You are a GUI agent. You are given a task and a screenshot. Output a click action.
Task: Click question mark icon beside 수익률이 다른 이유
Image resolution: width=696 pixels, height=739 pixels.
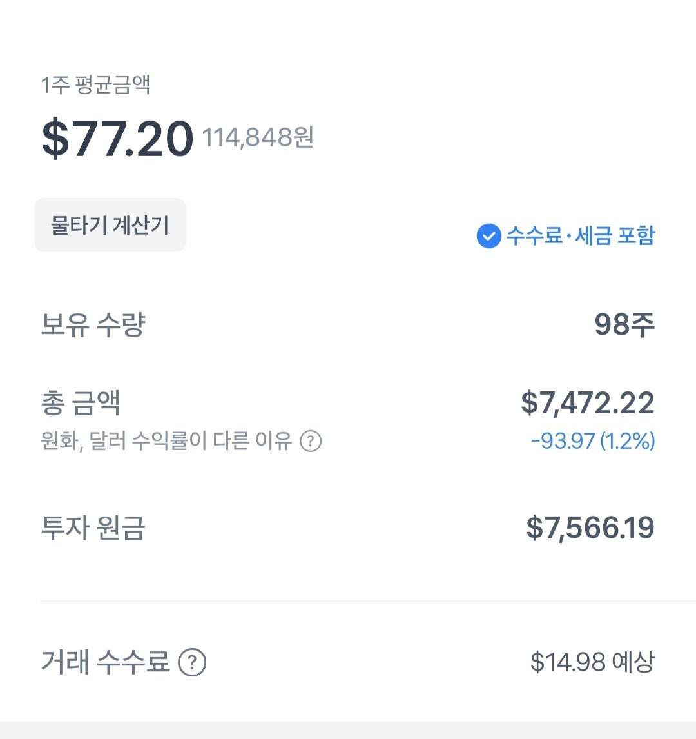(311, 442)
